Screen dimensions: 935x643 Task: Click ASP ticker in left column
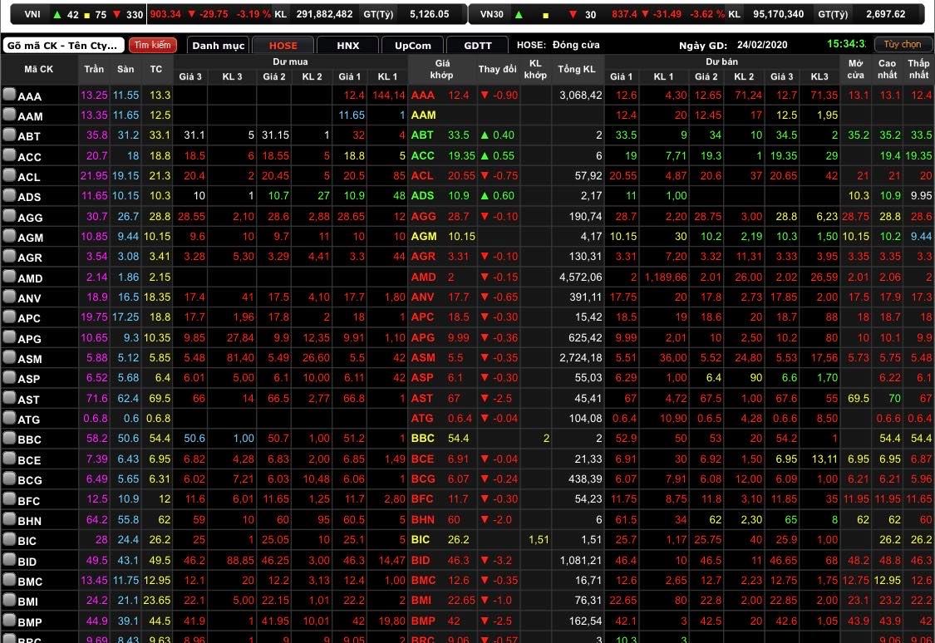(x=28, y=379)
